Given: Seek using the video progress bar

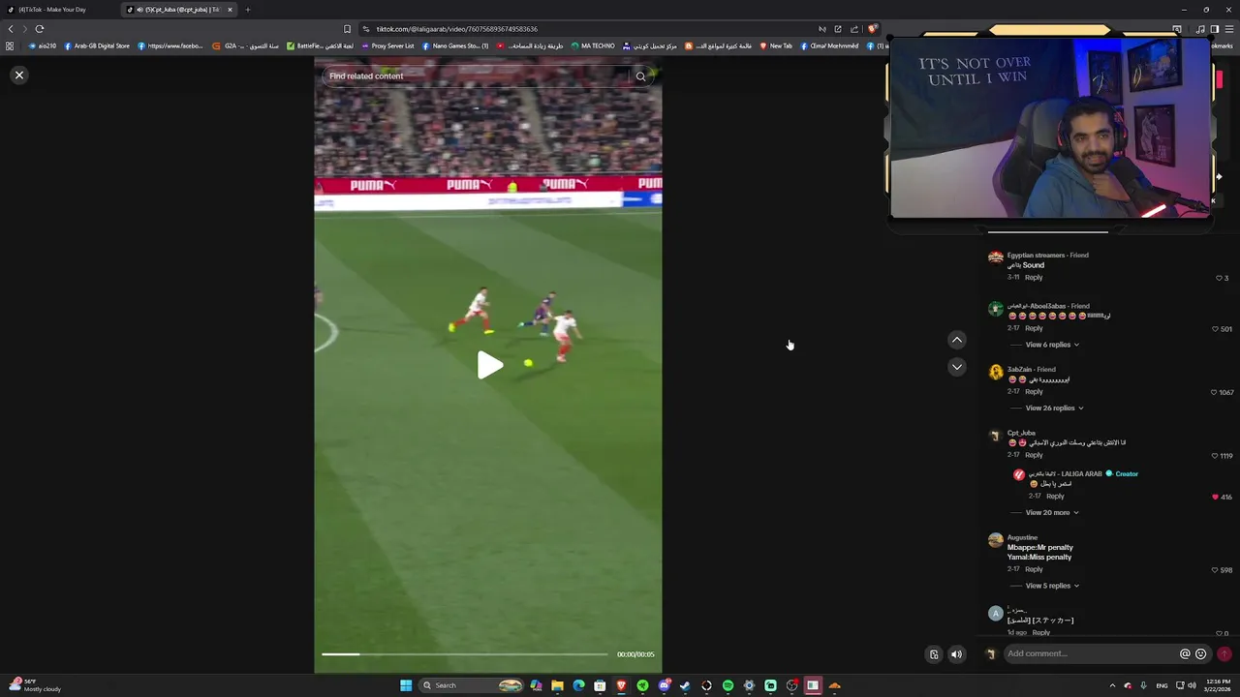Looking at the screenshot, I should [465, 654].
